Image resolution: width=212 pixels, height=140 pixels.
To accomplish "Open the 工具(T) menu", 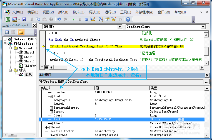I will point(126,12).
